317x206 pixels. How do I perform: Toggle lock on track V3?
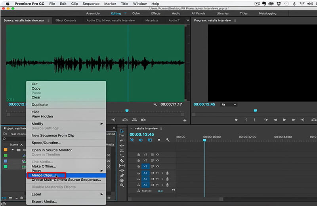coord(138,155)
